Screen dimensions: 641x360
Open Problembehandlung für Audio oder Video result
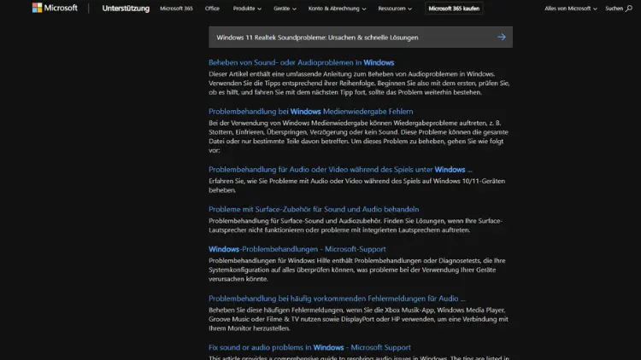pos(340,170)
